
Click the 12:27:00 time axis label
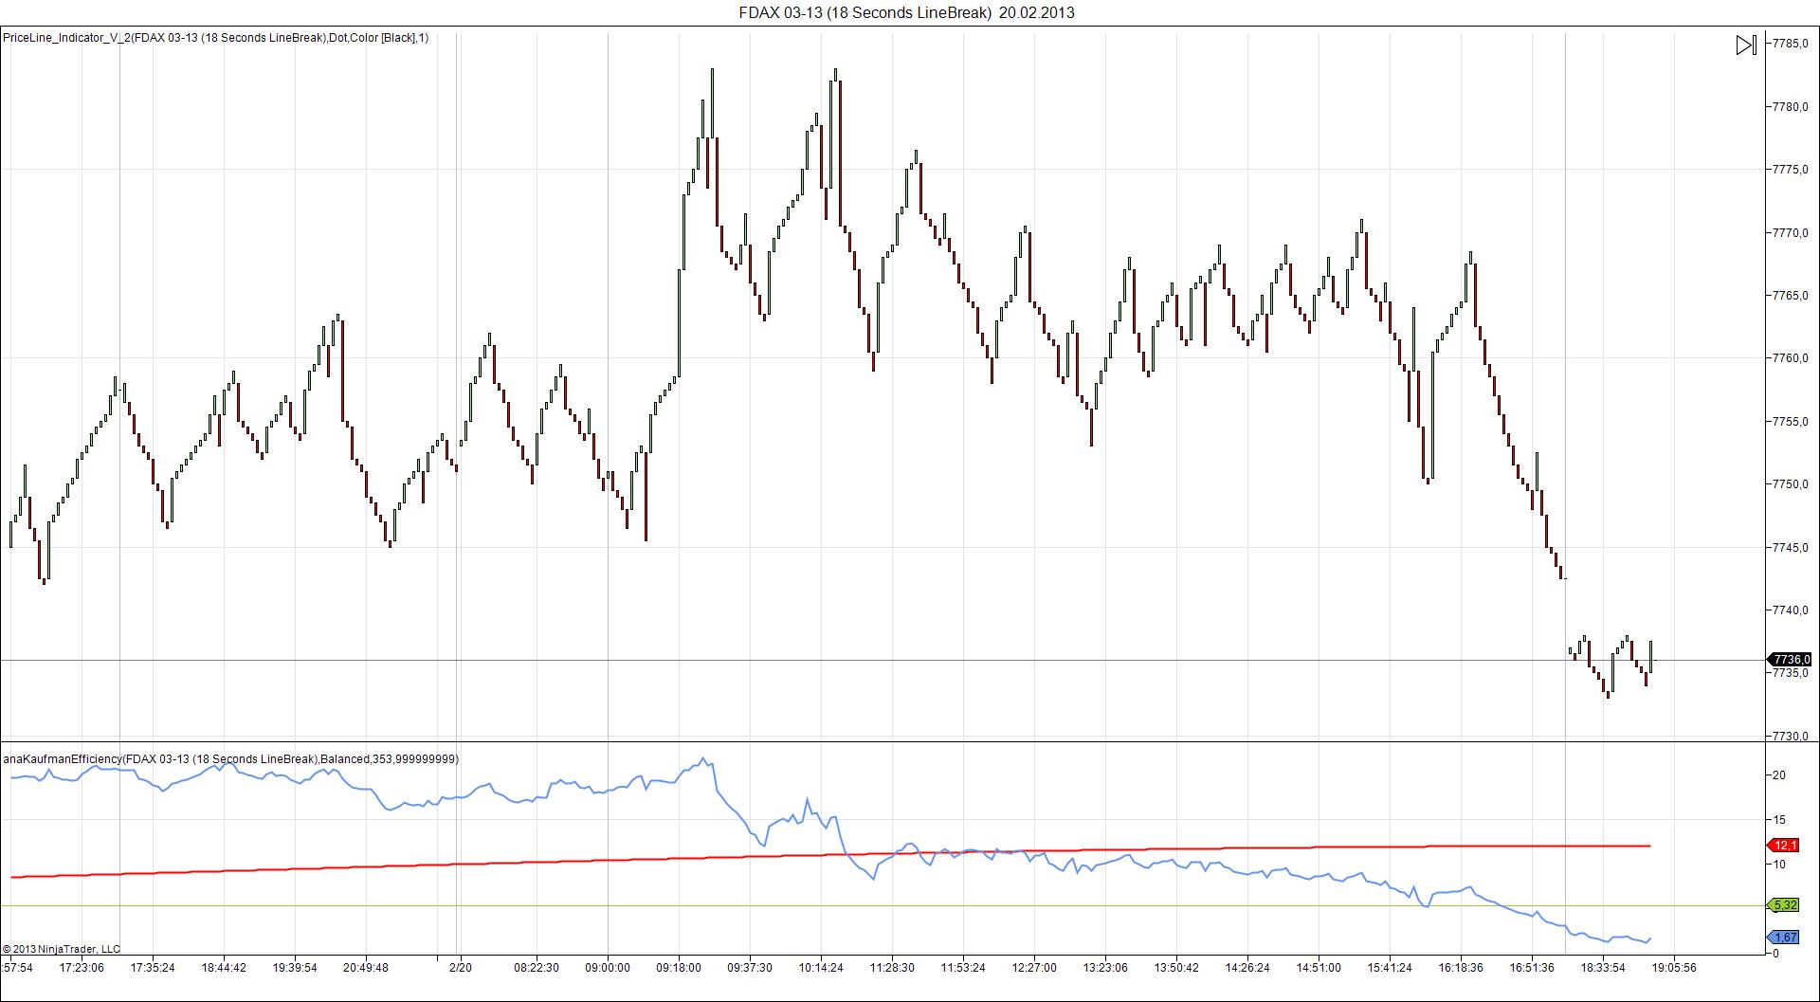1034,968
